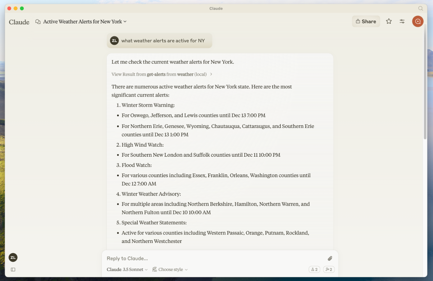Click the Northern Erie, Genesee, Wyoming counties line

[218, 130]
